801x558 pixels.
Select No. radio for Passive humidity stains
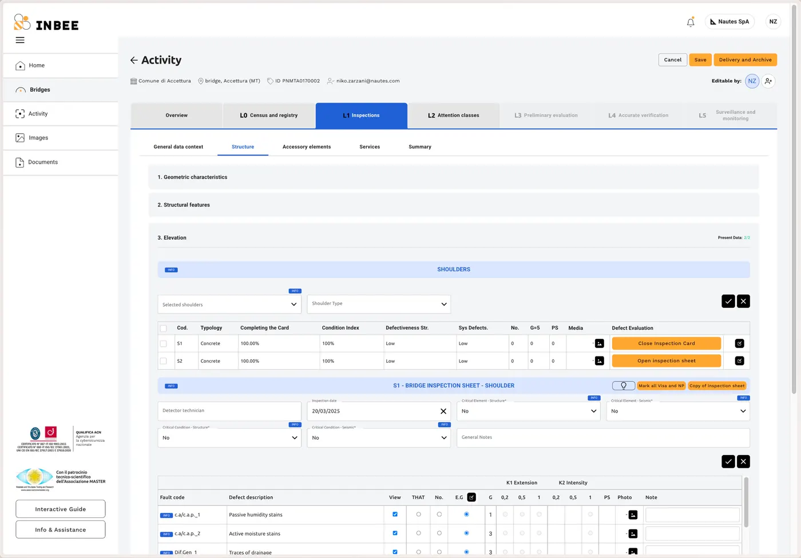(439, 515)
